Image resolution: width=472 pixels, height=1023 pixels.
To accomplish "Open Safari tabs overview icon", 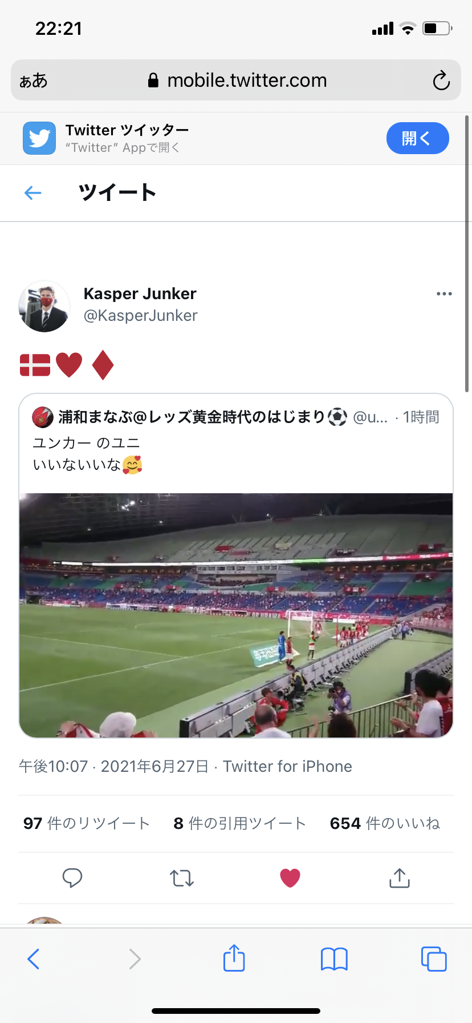I will pyautogui.click(x=434, y=959).
